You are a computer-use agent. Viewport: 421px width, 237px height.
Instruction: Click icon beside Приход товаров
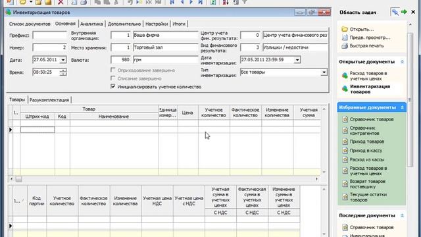345,142
